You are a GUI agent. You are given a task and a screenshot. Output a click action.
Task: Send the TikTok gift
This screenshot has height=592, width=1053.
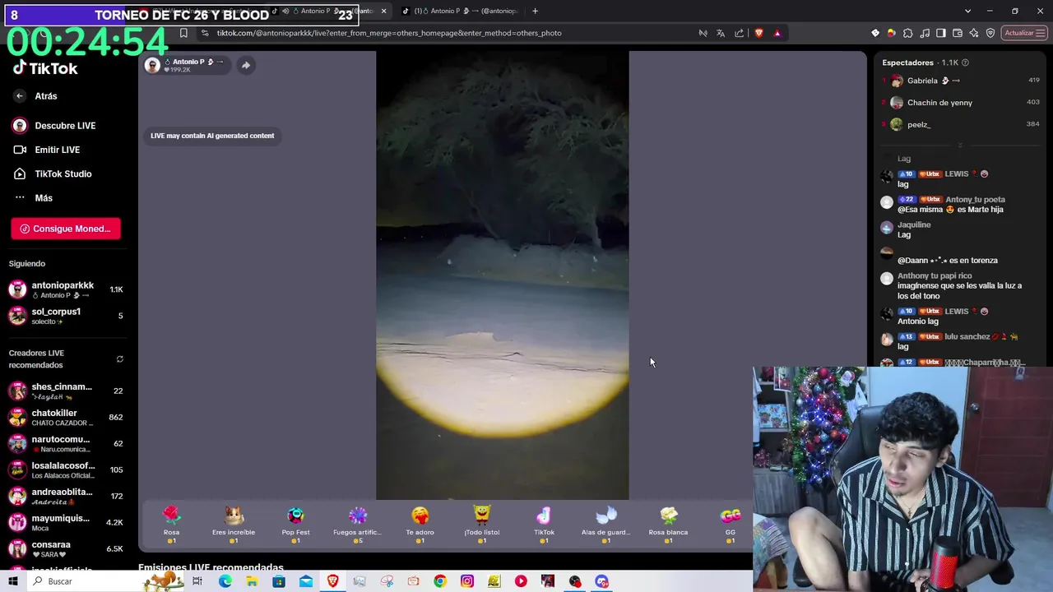pyautogui.click(x=544, y=525)
